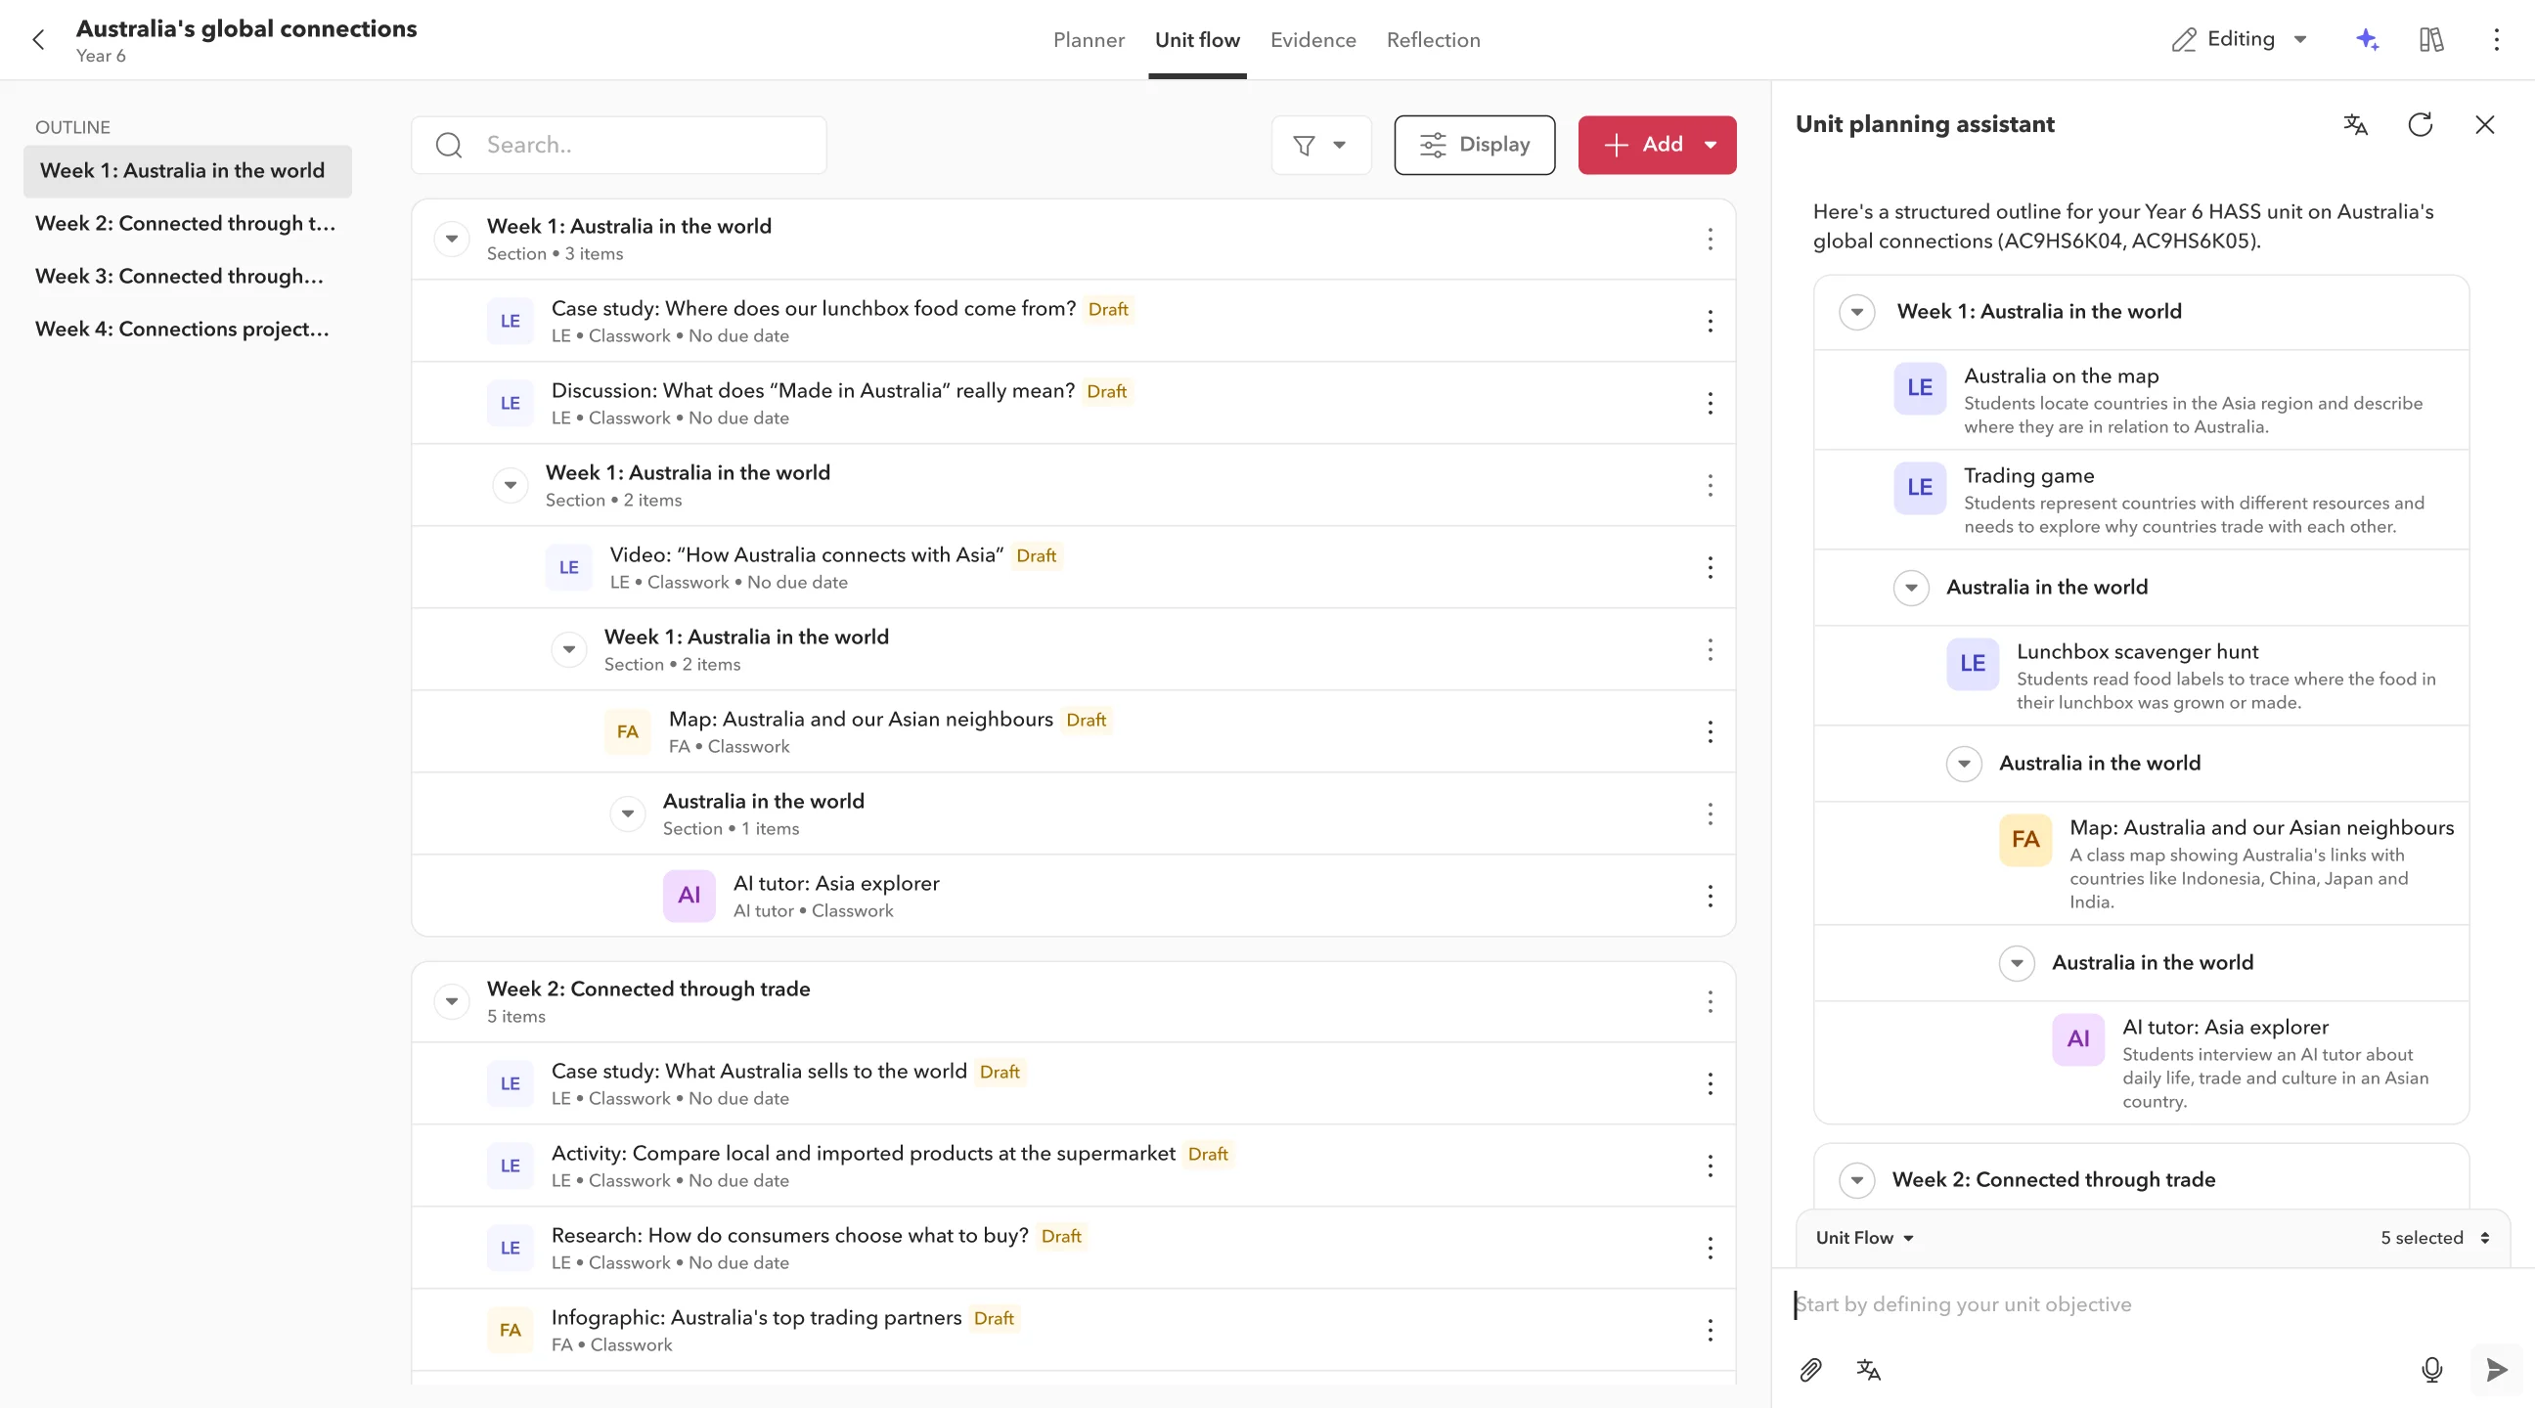Go back using the left arrow icon
Screen dimensions: 2535x1408
pos(38,39)
